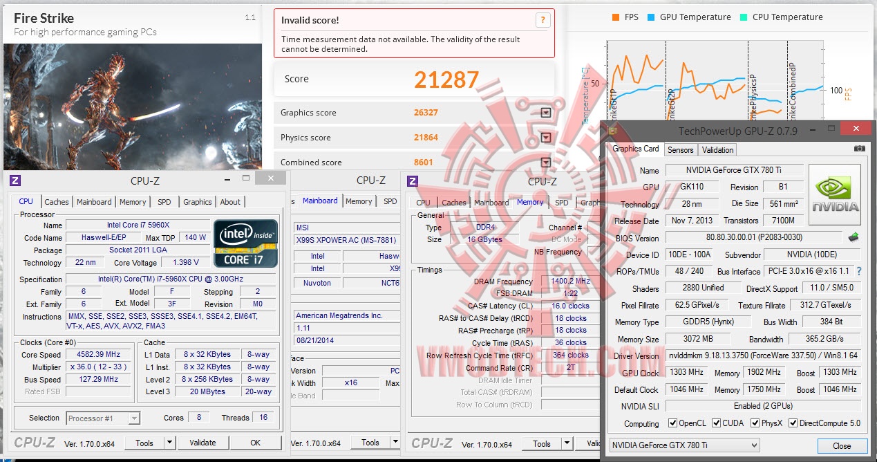Viewport: 877px width, 462px height.
Task: Click the OK button in CPU-Z
Action: 256,443
